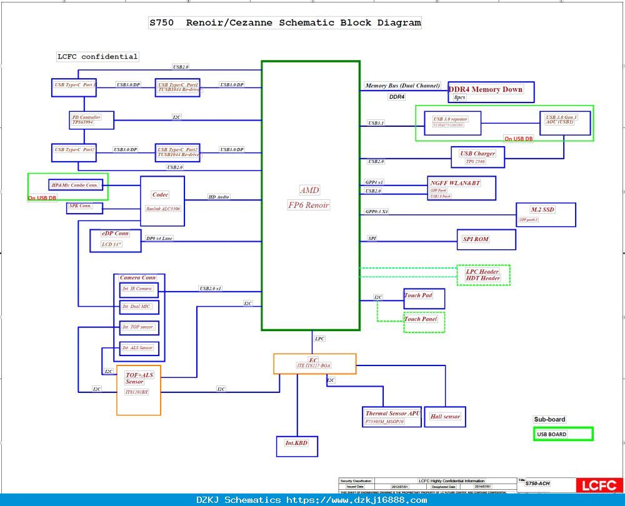The image size is (625, 506).
Task: Select the USB Type-C Port 1 block
Action: tap(74, 87)
